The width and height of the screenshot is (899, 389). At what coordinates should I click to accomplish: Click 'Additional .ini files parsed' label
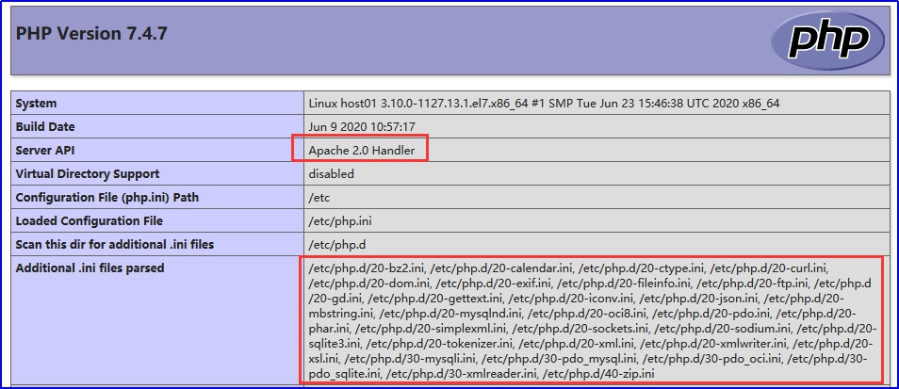pos(90,267)
